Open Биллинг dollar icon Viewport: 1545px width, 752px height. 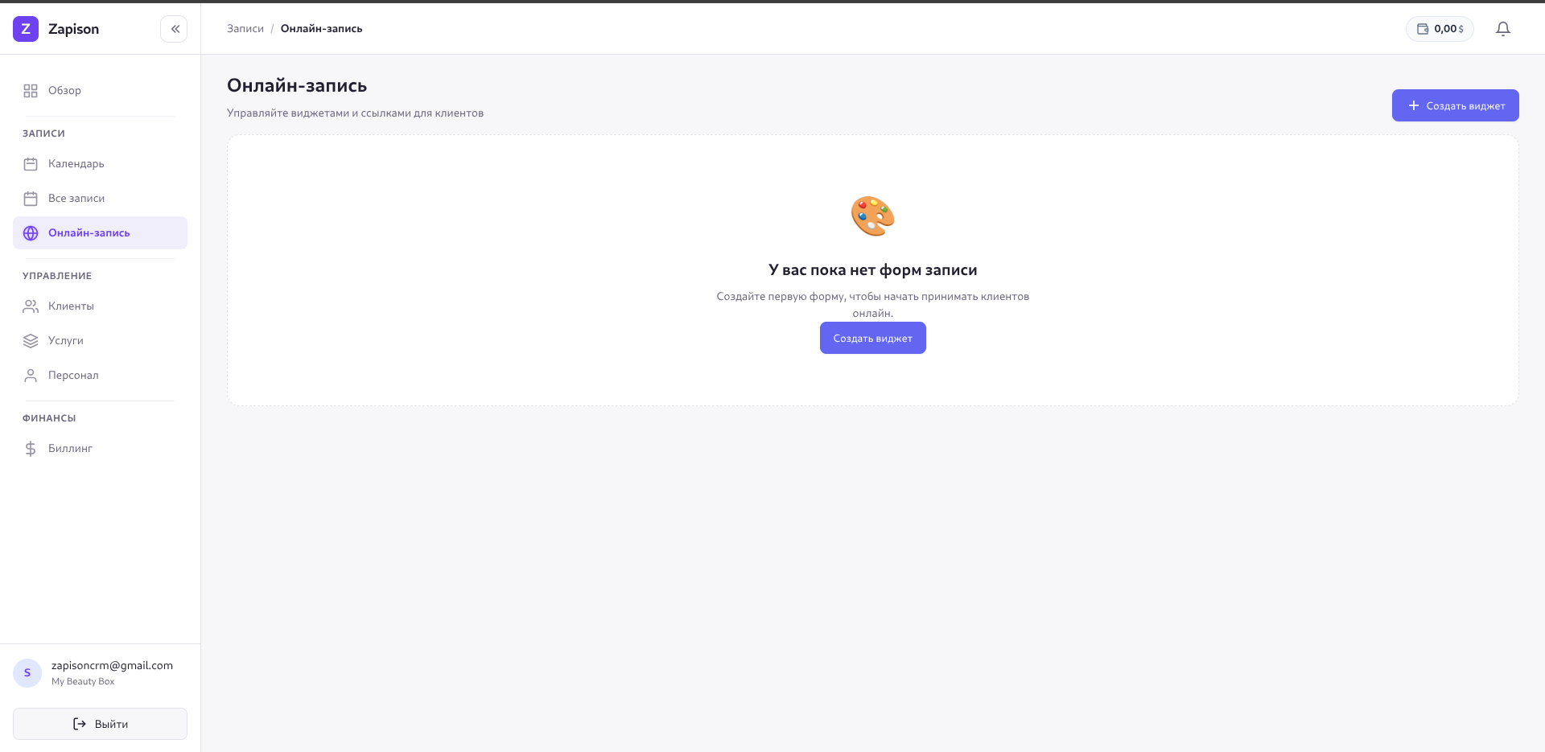(31, 449)
